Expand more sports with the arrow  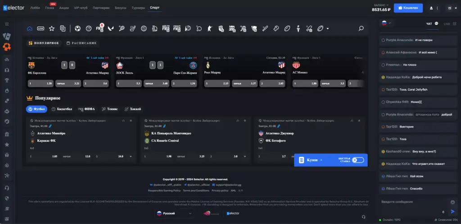pyautogui.click(x=328, y=29)
